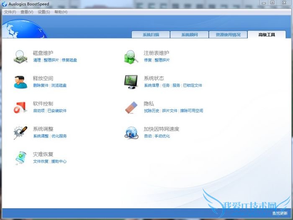Click the 磁盘维护 heading text

(x=43, y=53)
